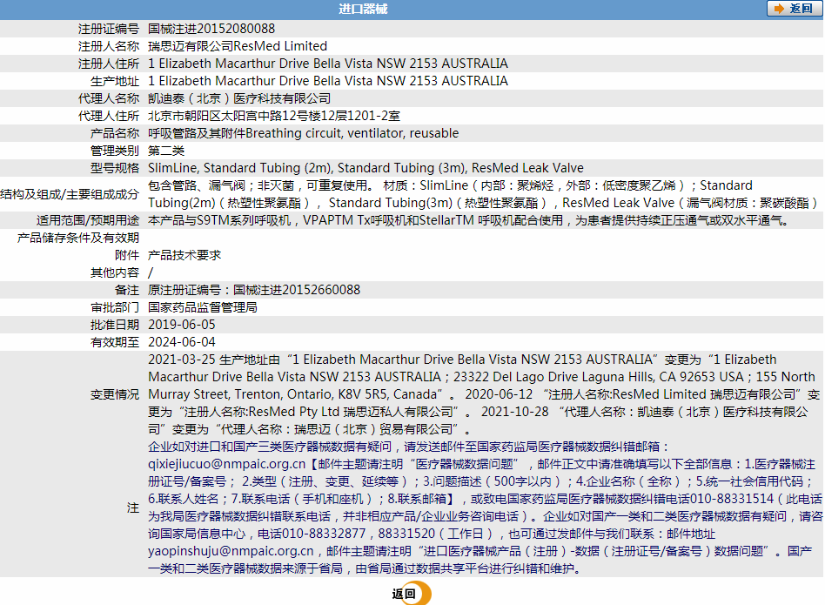The width and height of the screenshot is (825, 605).
Task: Click the 结构及组成/主要组成成分 label
Action: click(70, 194)
